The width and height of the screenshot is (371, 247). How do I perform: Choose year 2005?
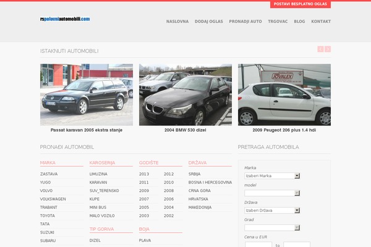point(144,207)
